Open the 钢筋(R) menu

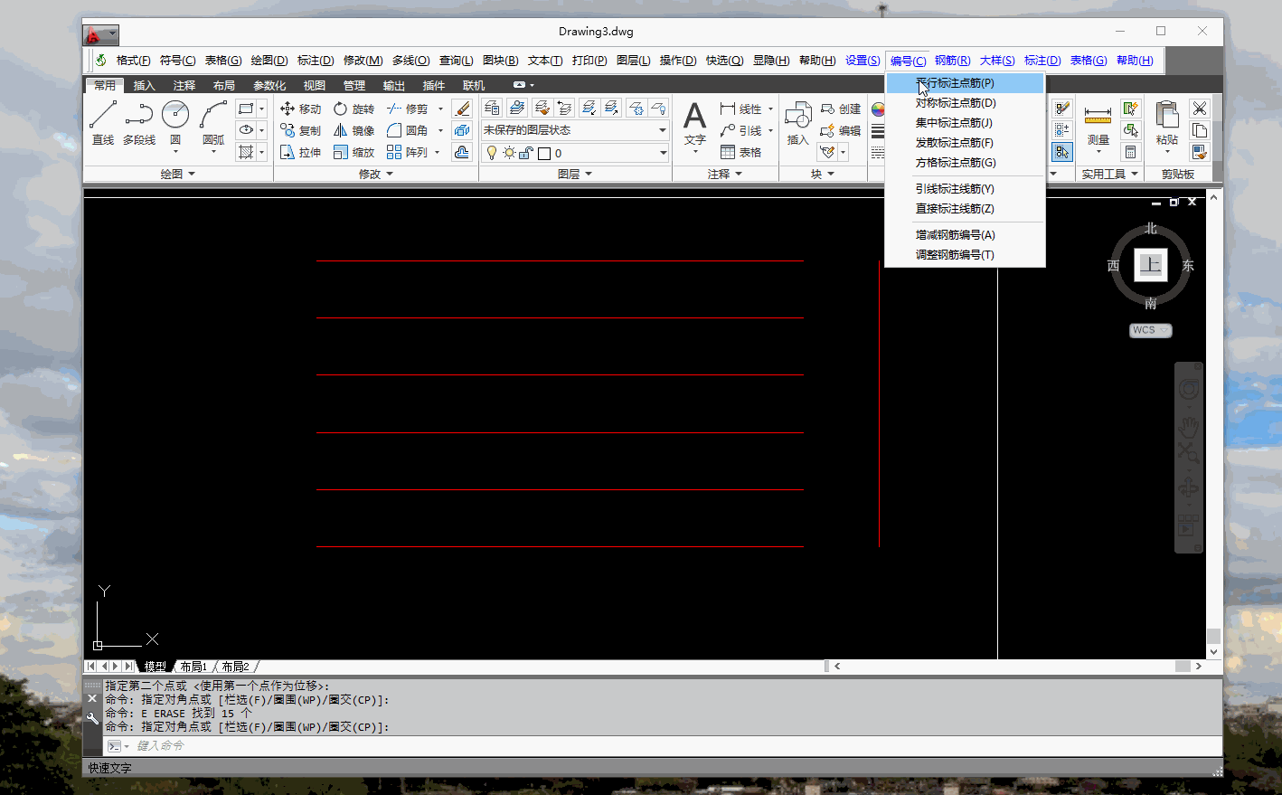click(x=952, y=61)
